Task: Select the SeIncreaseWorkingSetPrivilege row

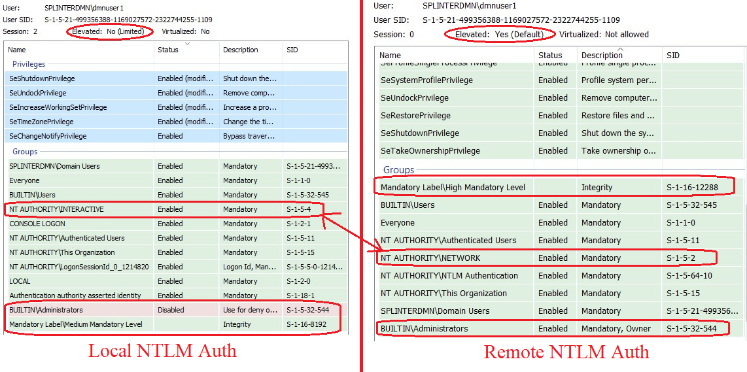Action: pyautogui.click(x=58, y=107)
